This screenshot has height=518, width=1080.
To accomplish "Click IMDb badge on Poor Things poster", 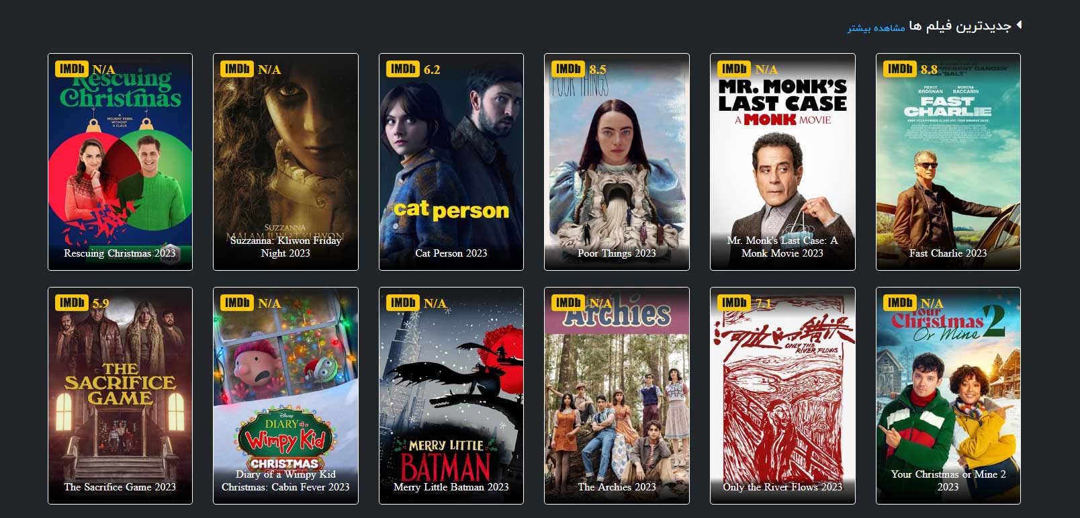I will click(568, 69).
